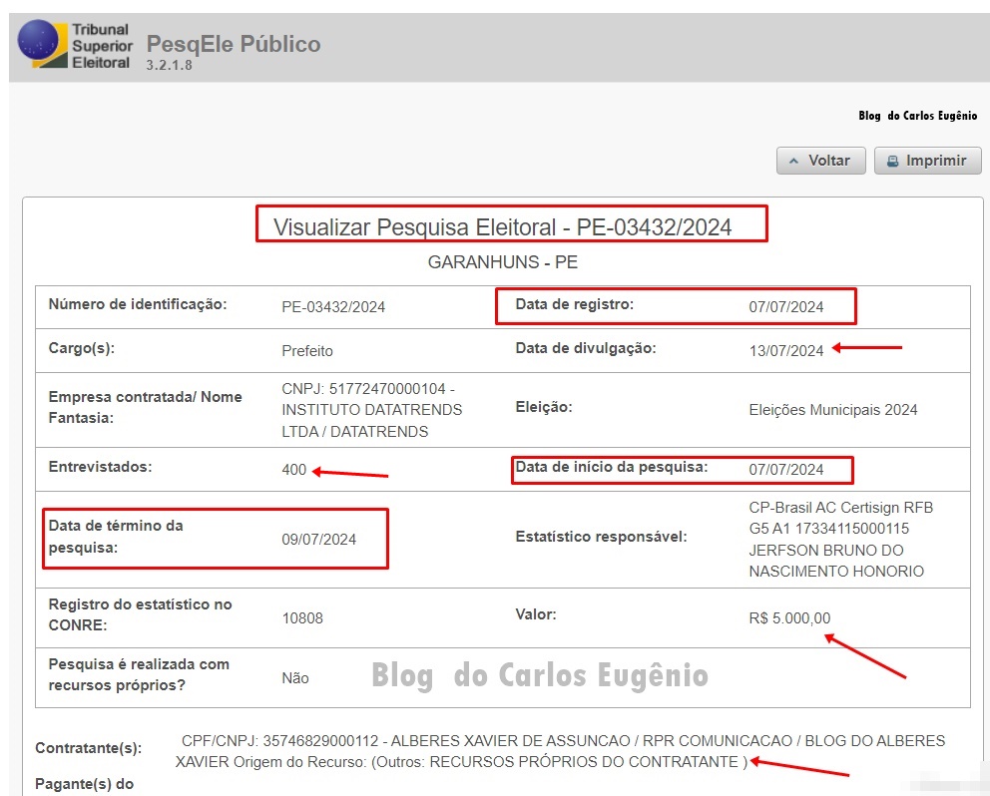Click Data de registro value 07/07/2024
The width and height of the screenshot is (990, 796).
(786, 307)
